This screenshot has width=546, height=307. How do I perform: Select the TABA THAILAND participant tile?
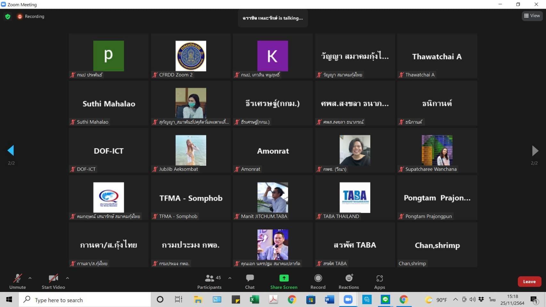pos(355,198)
